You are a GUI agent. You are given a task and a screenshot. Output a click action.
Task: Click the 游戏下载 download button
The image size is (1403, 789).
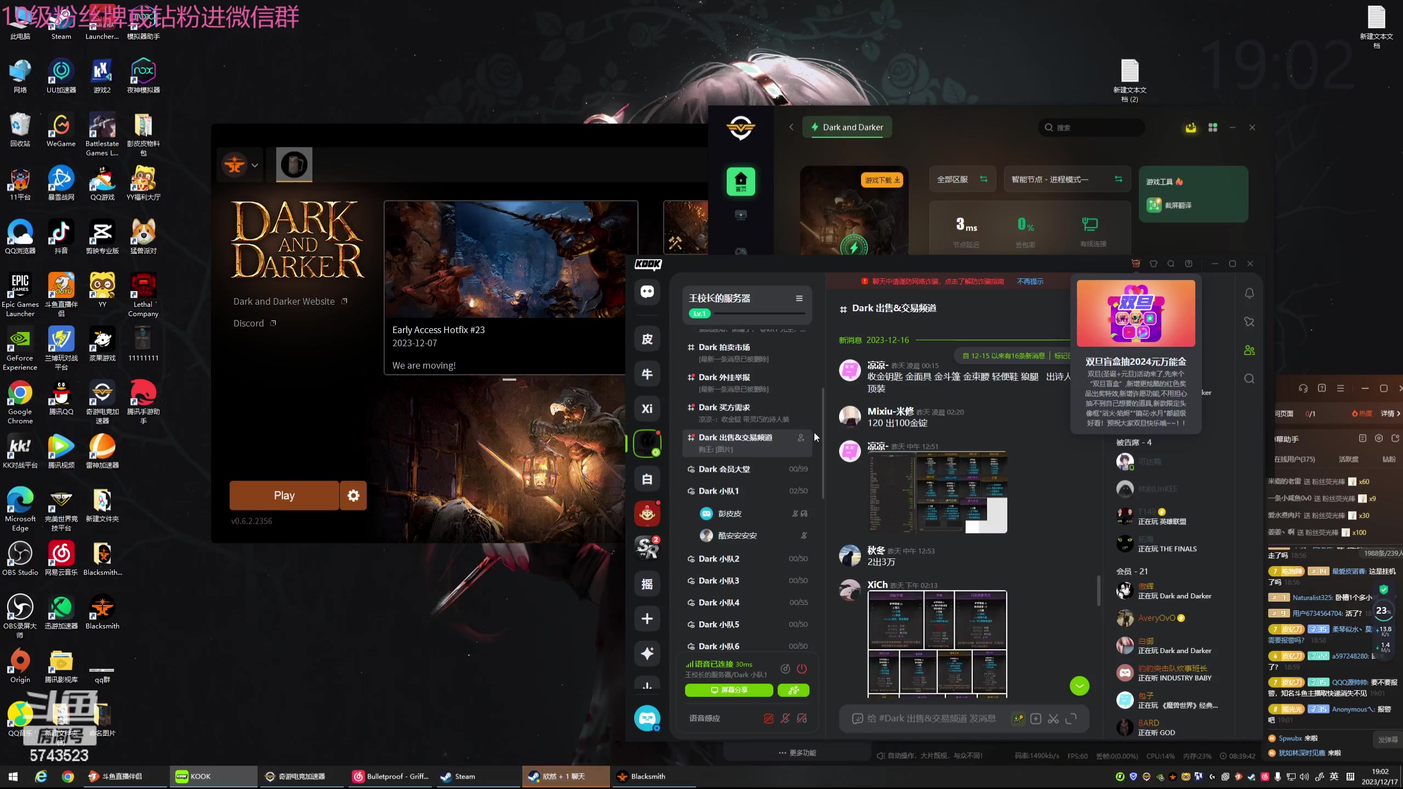[x=882, y=180]
